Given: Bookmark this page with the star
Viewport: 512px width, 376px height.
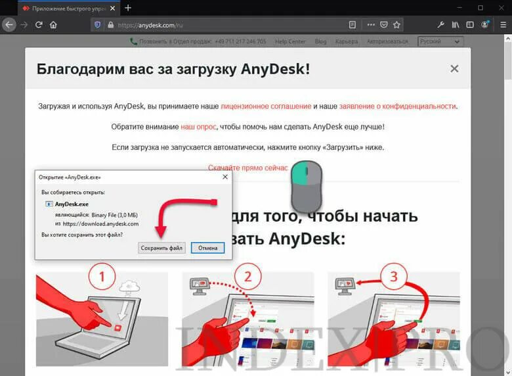Looking at the screenshot, I should [x=396, y=25].
